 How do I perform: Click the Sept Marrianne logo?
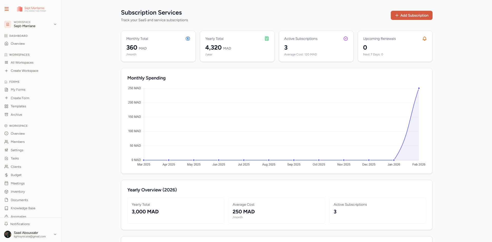pyautogui.click(x=31, y=9)
